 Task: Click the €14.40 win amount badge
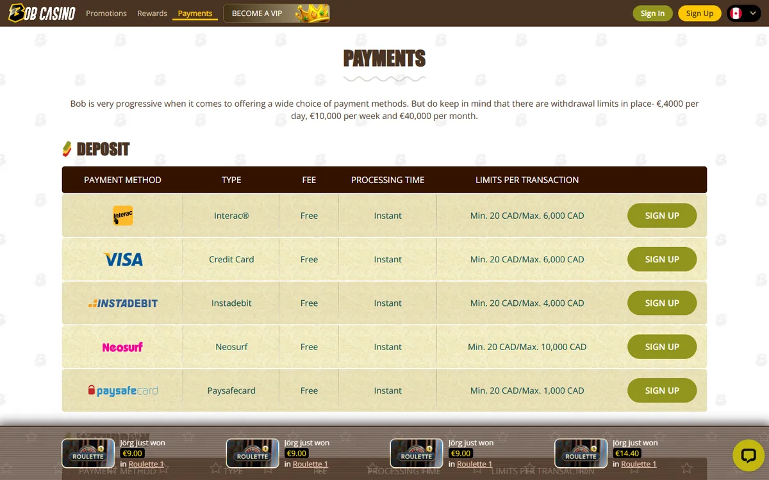(x=627, y=453)
